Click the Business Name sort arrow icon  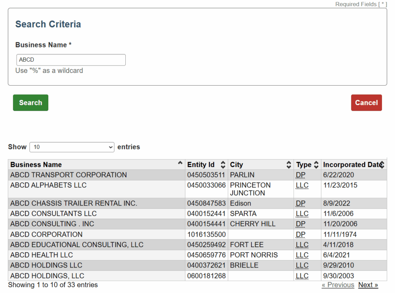pos(180,163)
